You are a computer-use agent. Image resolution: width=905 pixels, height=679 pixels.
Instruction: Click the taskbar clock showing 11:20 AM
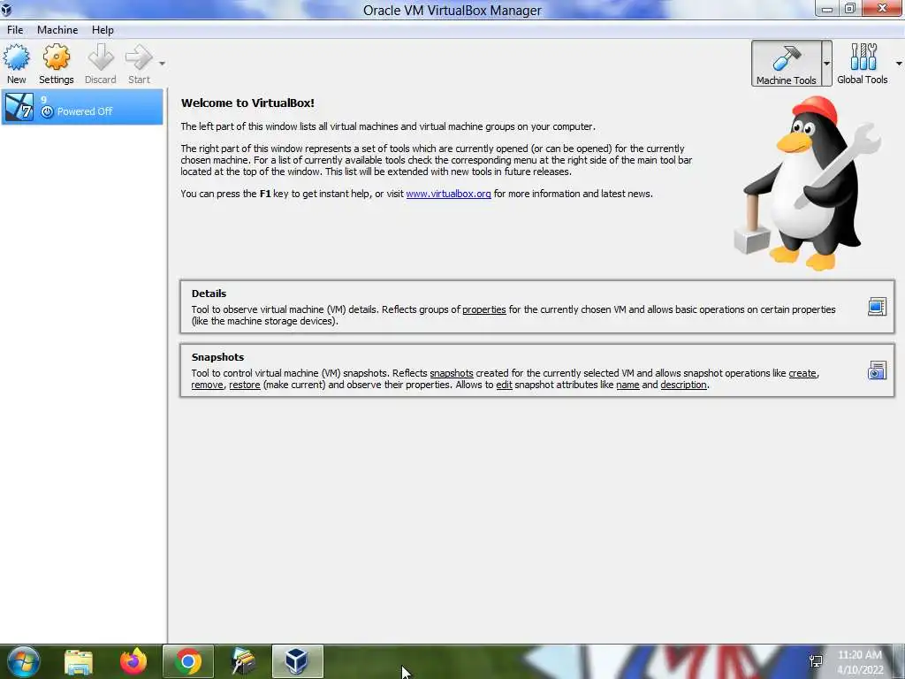point(859,662)
